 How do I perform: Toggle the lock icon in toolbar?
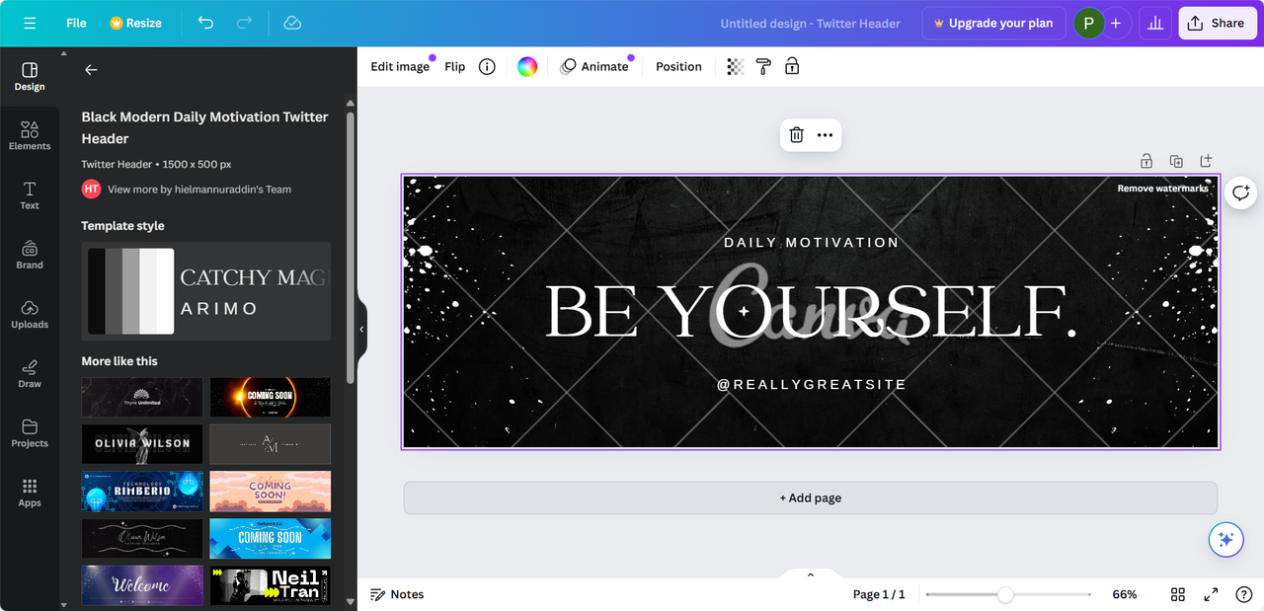click(x=792, y=66)
